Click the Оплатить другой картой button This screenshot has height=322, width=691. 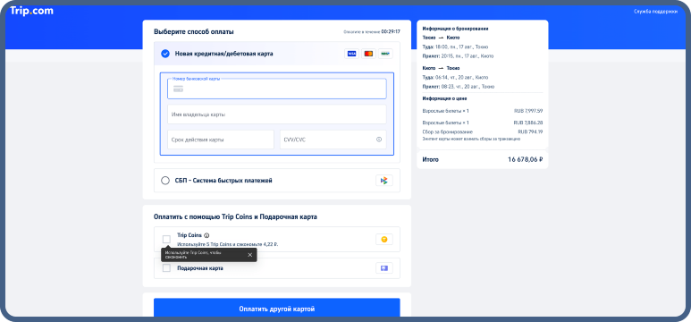[x=277, y=309]
